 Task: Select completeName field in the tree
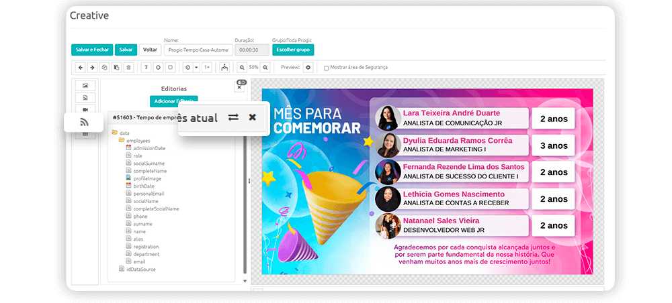tap(150, 171)
